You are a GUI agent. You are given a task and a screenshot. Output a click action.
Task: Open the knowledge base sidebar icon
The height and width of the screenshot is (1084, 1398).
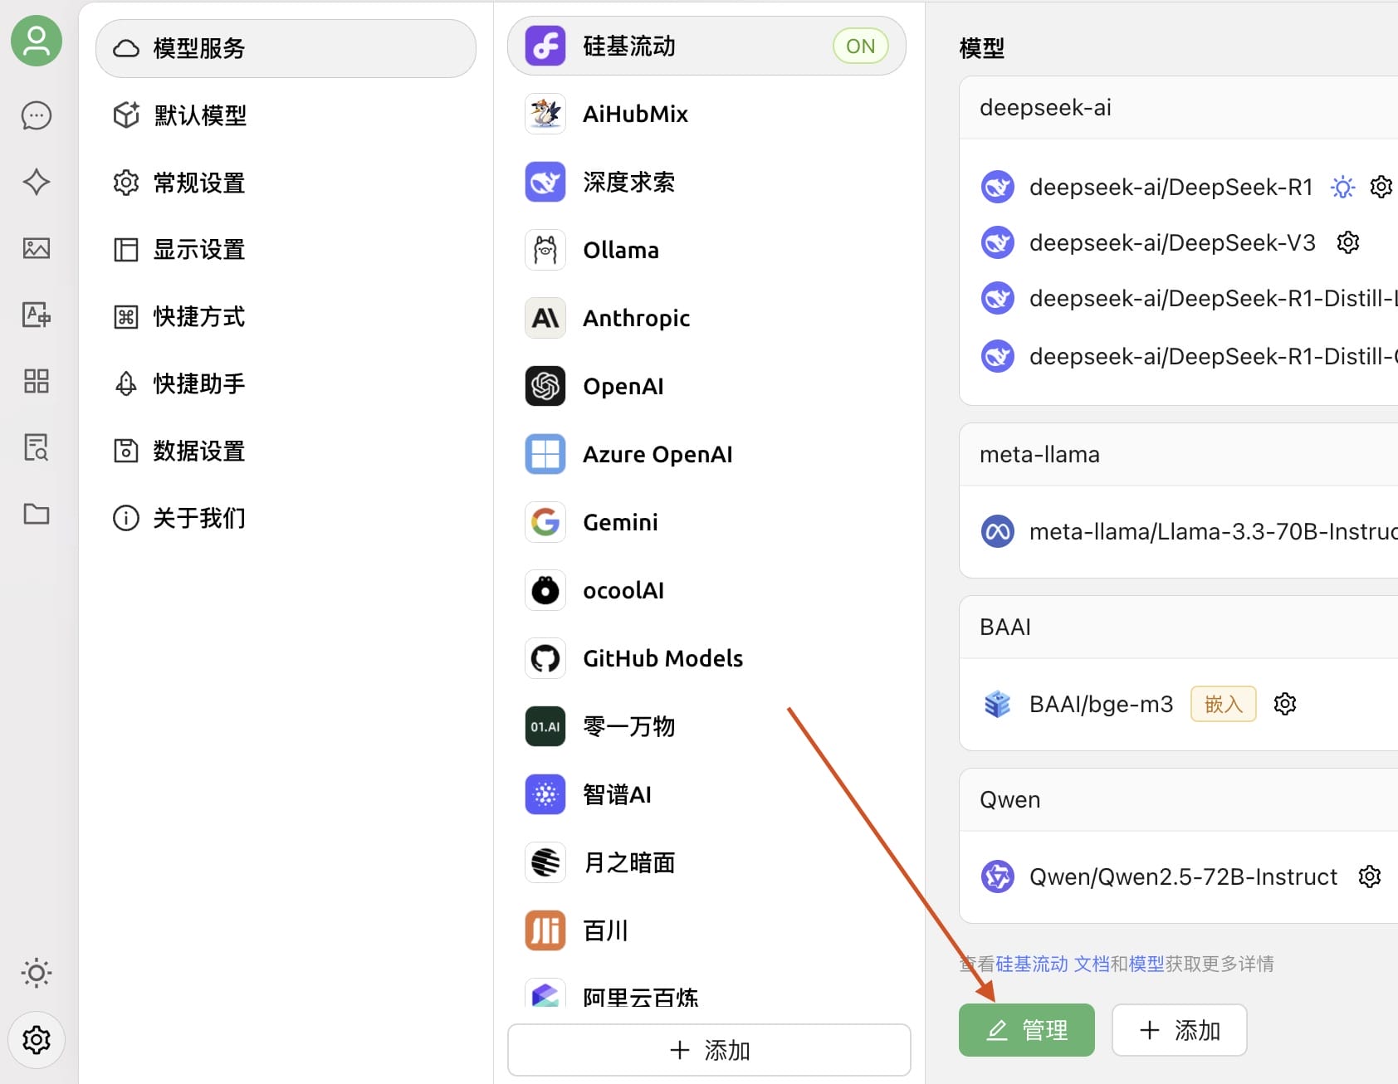37,447
